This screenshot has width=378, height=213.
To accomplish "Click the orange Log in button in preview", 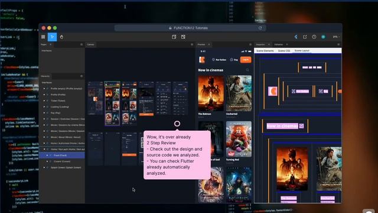I will (x=246, y=60).
